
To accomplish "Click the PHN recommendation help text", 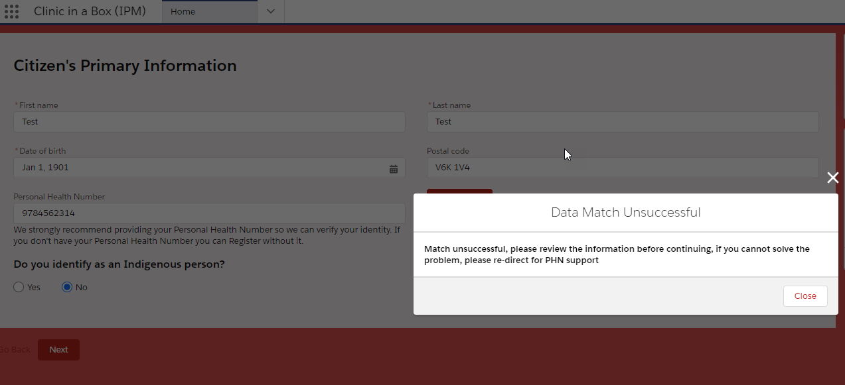I will (x=207, y=235).
